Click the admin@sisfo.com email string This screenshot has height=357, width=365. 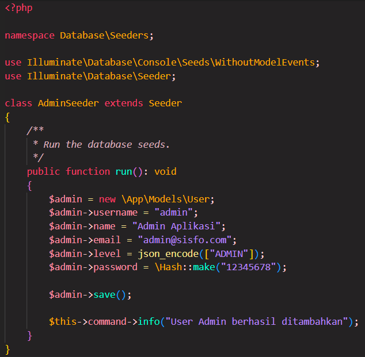185,240
